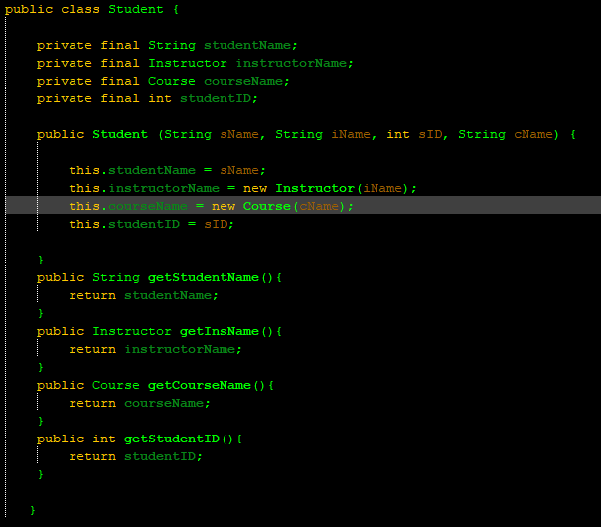This screenshot has height=527, width=601.
Task: Click the 'studentName' field in the String declaration
Action: pyautogui.click(x=247, y=46)
